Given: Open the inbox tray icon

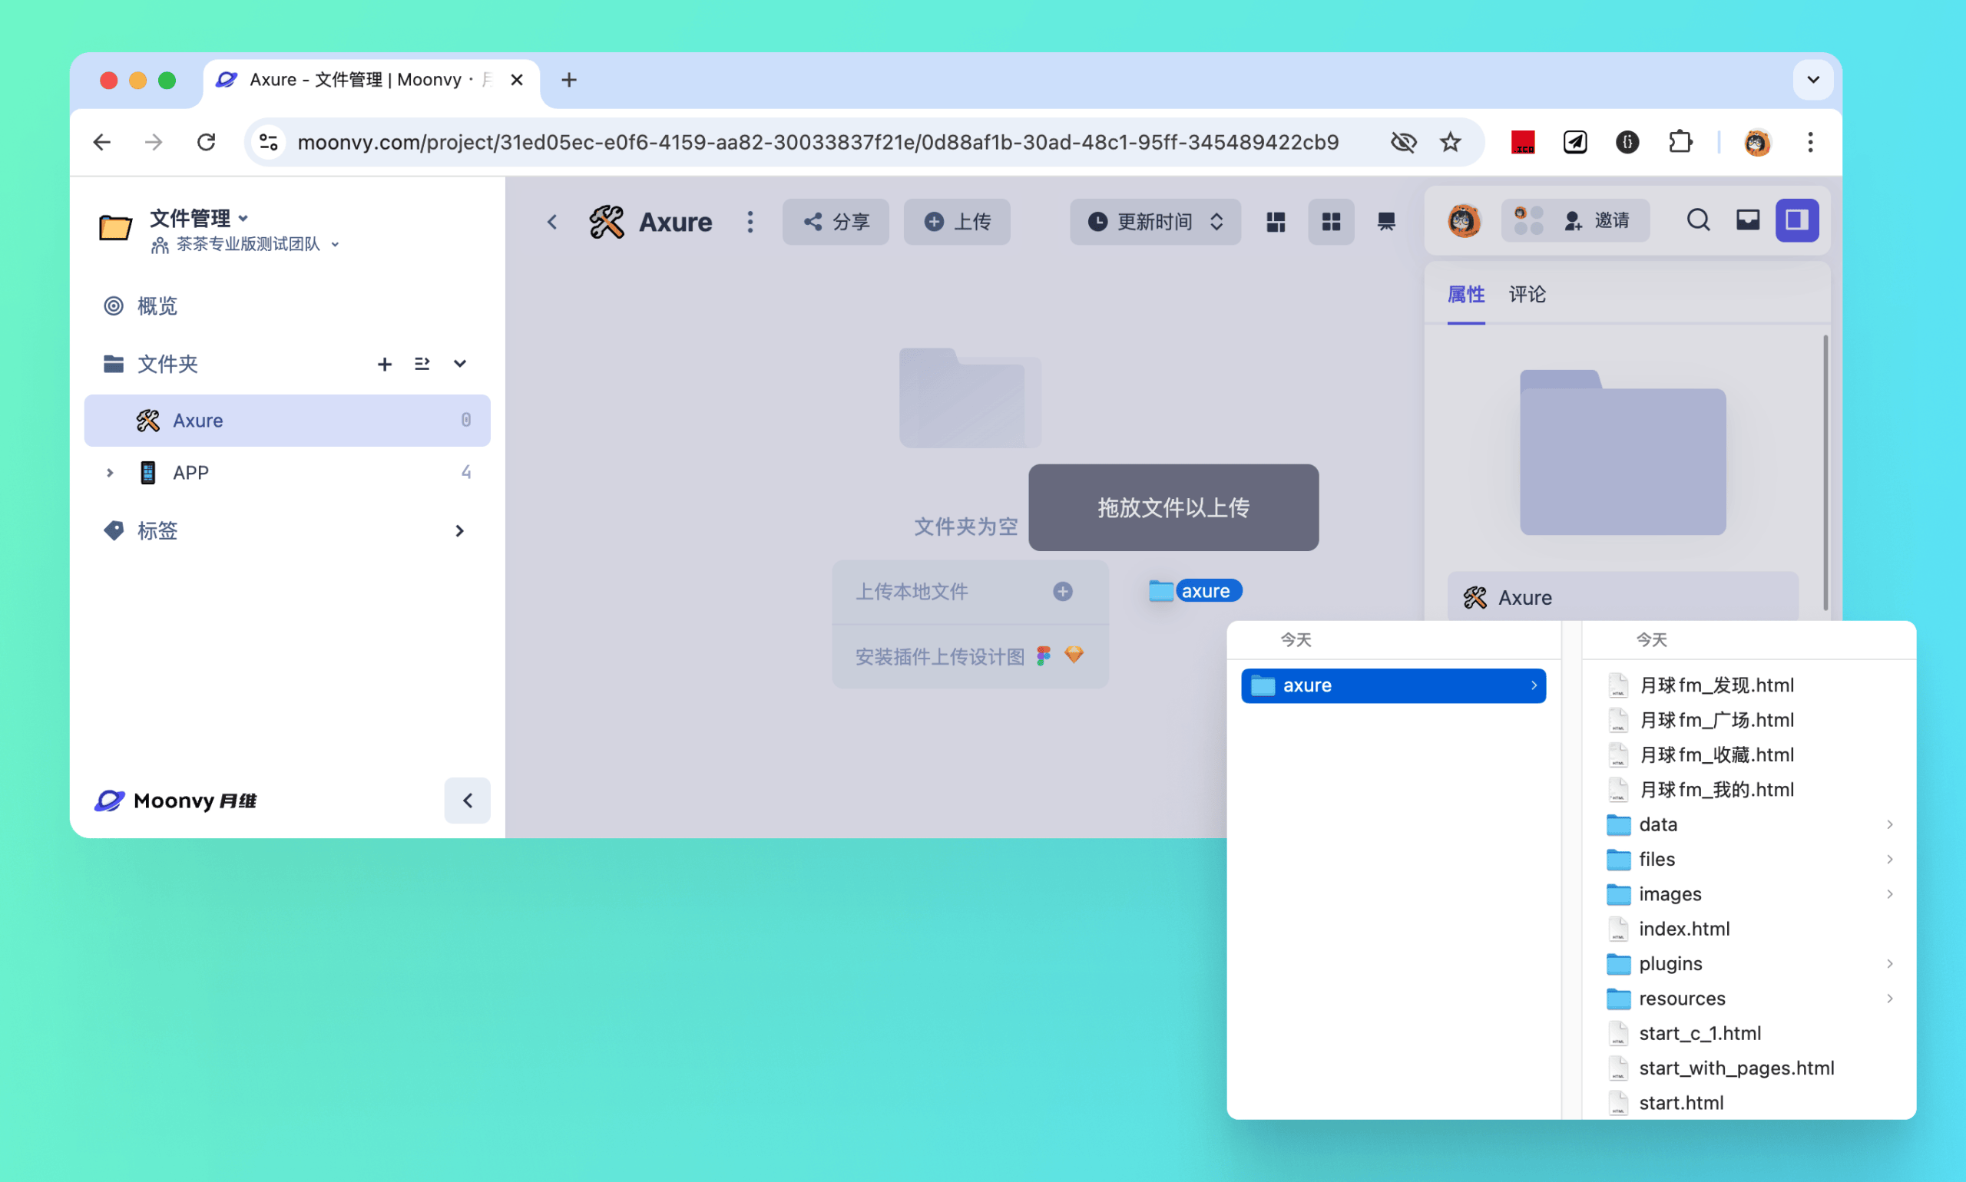Looking at the screenshot, I should [x=1748, y=220].
